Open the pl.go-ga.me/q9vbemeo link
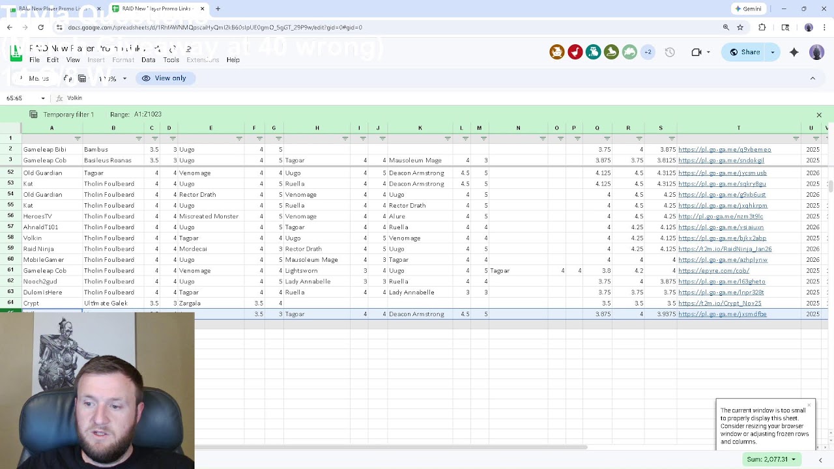 [725, 150]
